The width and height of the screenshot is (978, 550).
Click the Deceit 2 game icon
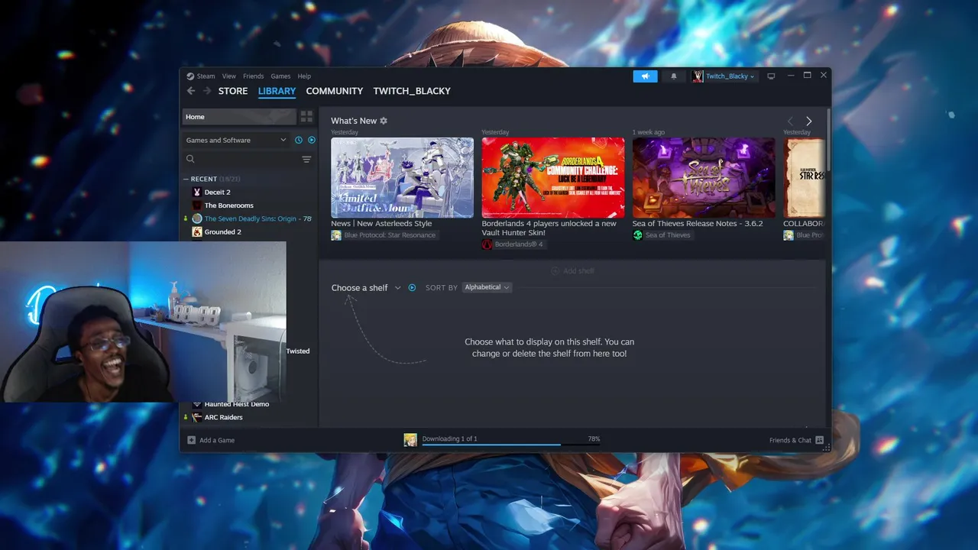pyautogui.click(x=197, y=192)
